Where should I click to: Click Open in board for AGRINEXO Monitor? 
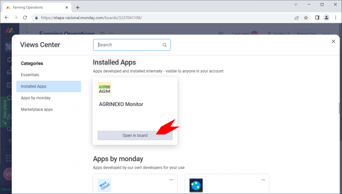click(135, 136)
